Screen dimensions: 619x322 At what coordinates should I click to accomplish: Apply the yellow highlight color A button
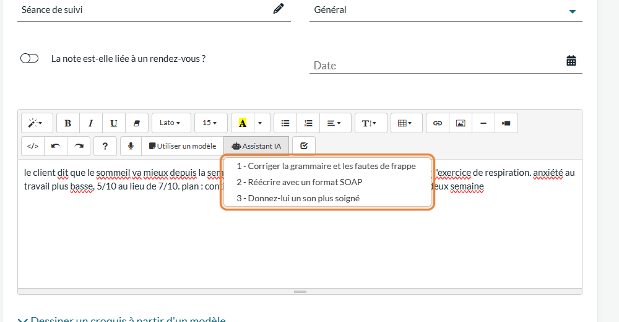click(x=243, y=123)
